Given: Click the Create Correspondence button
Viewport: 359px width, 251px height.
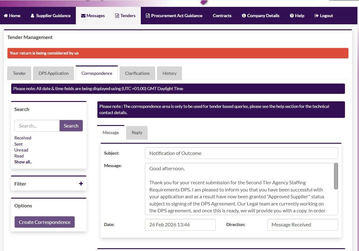Looking at the screenshot, I should click(x=45, y=222).
